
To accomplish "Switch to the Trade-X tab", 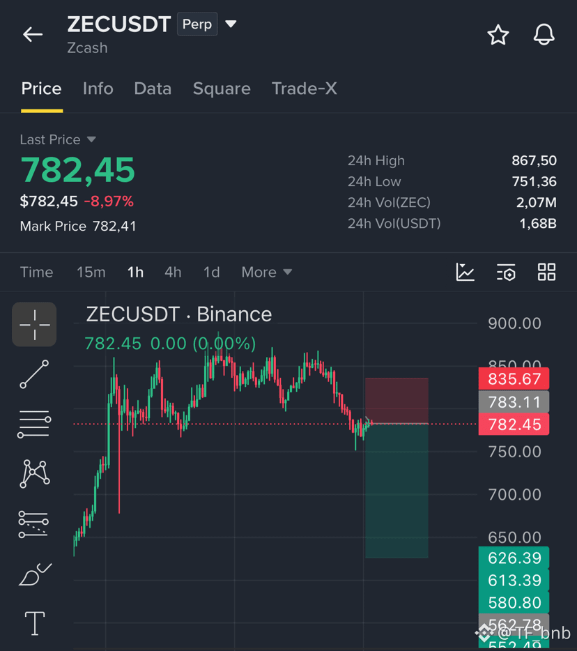I will (x=305, y=89).
